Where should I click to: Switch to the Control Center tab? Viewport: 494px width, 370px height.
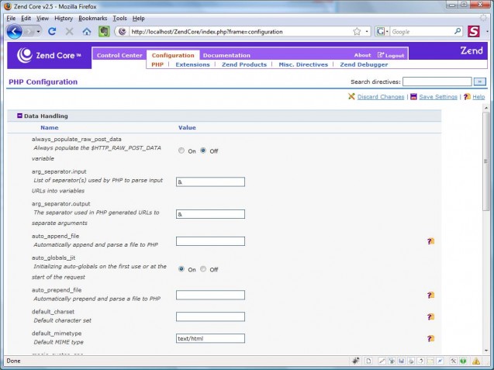pyautogui.click(x=119, y=55)
